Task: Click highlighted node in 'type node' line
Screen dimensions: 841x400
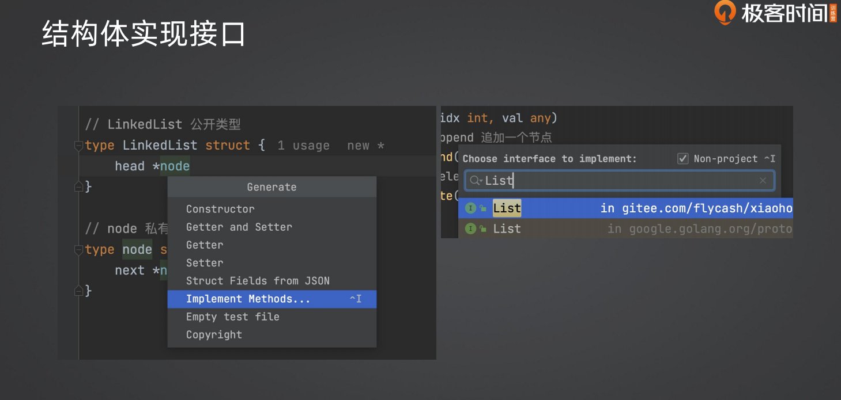Action: 137,250
